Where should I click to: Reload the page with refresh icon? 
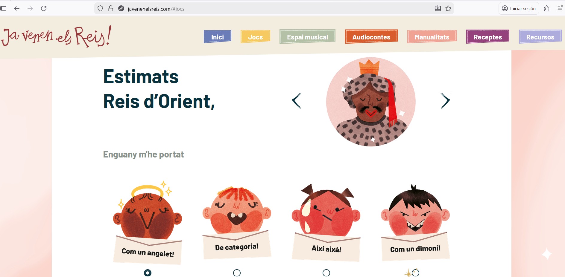pos(44,8)
